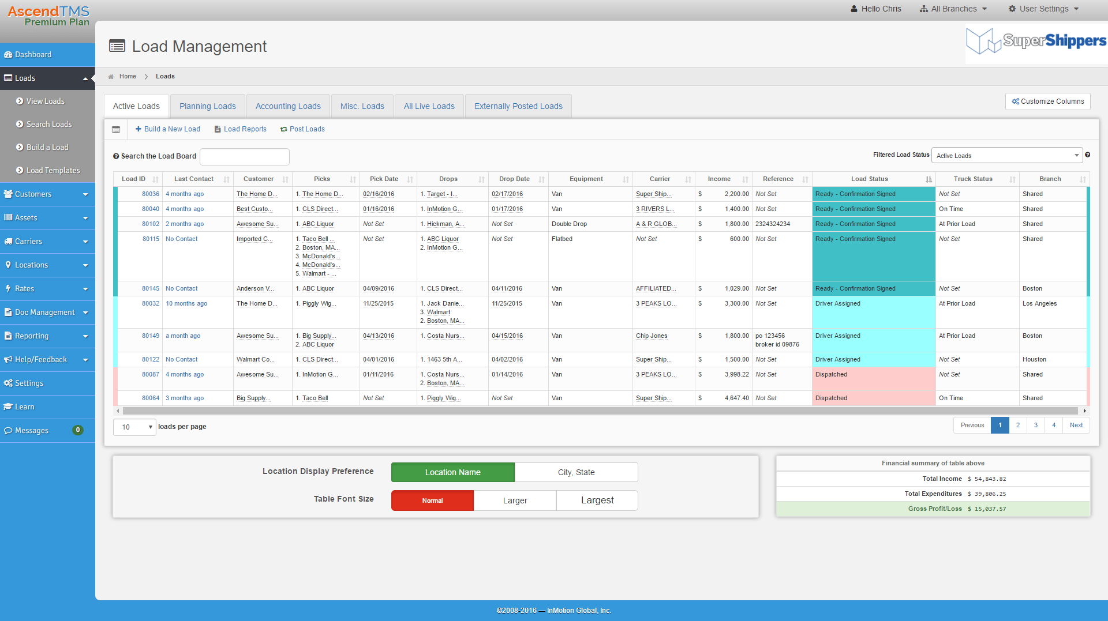The height and width of the screenshot is (621, 1108).
Task: Open the Dashboard from the sidebar
Action: 33,54
